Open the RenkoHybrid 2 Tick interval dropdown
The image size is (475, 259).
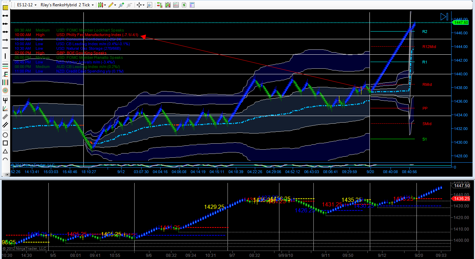point(67,5)
